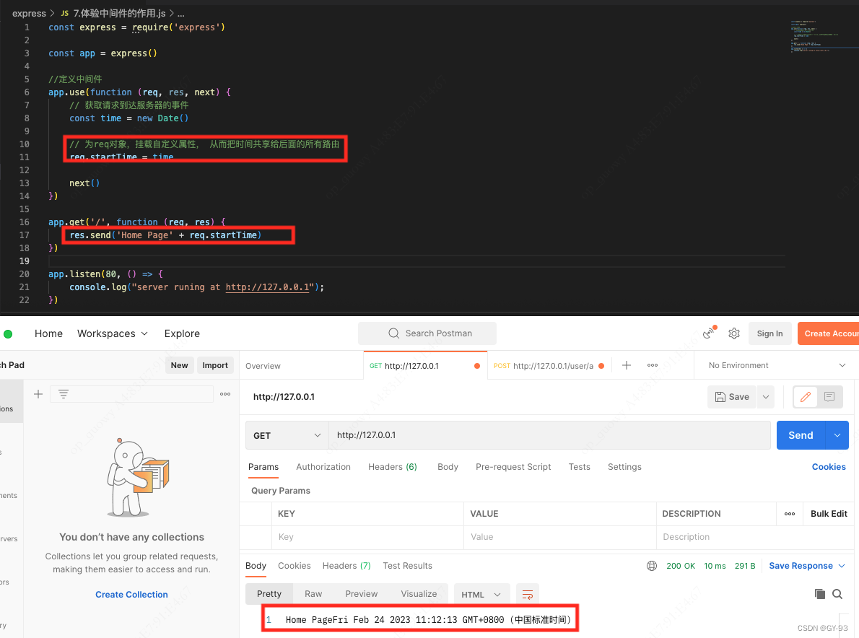
Task: Open the request Body tab
Action: pyautogui.click(x=448, y=466)
